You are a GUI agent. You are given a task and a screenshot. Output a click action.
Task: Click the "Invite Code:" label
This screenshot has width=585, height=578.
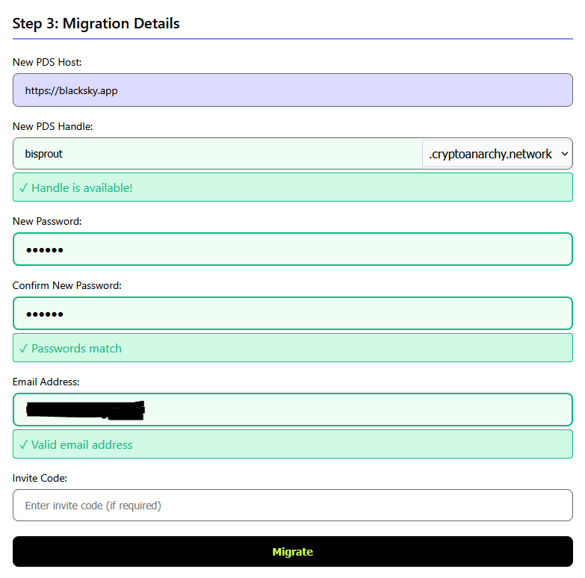[40, 478]
